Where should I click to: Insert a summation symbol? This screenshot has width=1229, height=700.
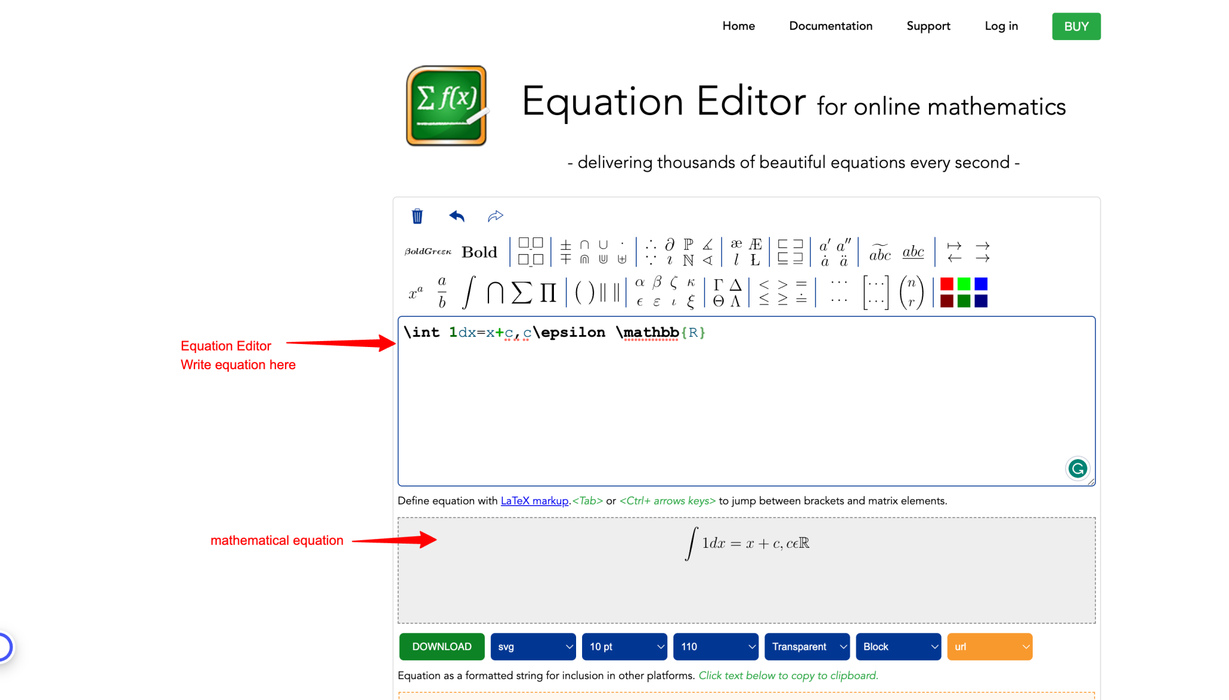(521, 291)
